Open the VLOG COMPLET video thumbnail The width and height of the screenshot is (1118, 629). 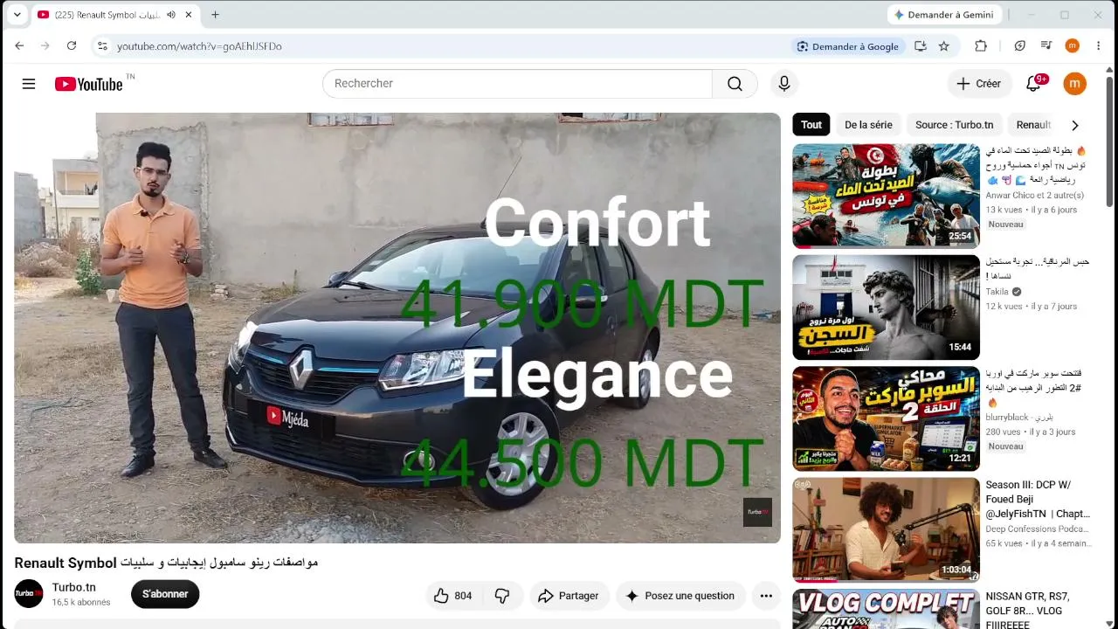point(886,609)
